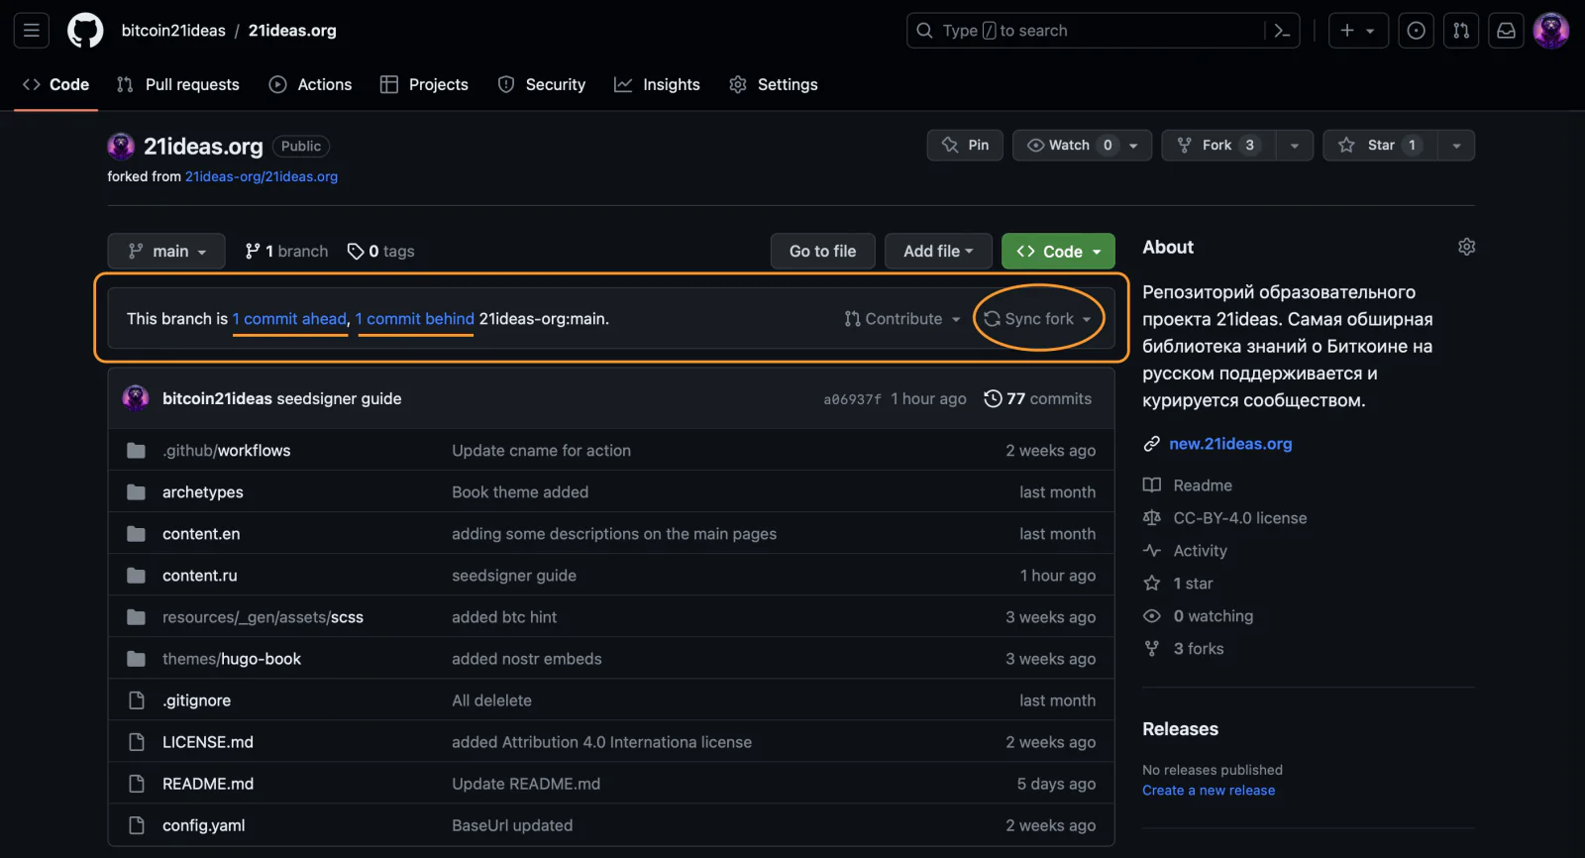Open the command palette icon in search bar

[1282, 31]
